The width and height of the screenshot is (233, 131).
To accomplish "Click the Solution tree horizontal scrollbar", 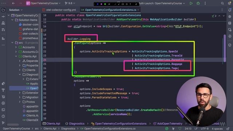I will [x=13, y=124].
